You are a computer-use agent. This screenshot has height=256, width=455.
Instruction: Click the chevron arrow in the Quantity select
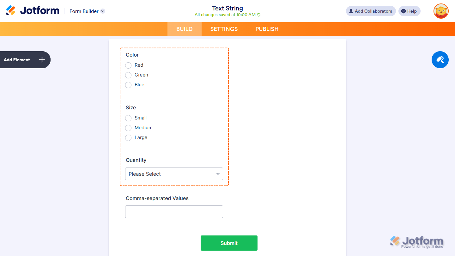tap(218, 174)
